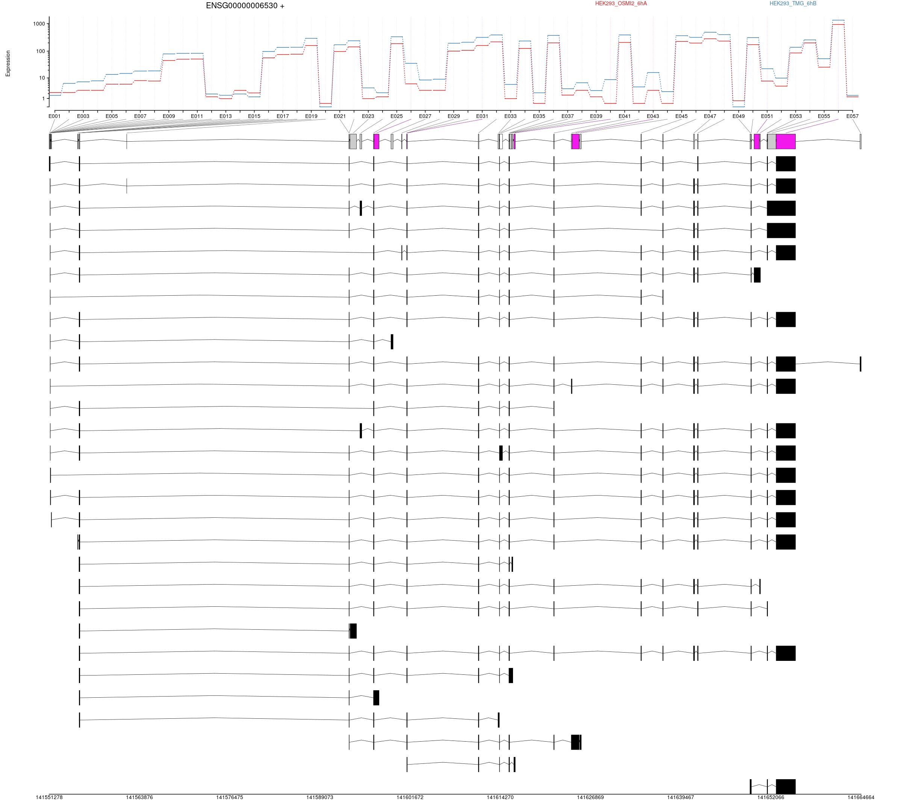The width and height of the screenshot is (902, 804).
Task: Click exon bin label E023
Action: [368, 116]
